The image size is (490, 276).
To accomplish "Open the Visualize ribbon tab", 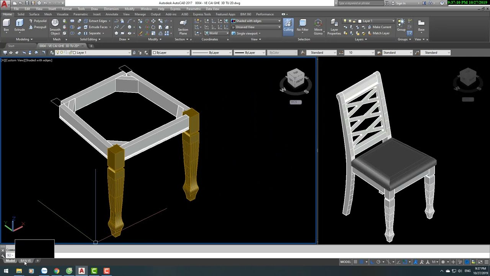I will 62,14.
